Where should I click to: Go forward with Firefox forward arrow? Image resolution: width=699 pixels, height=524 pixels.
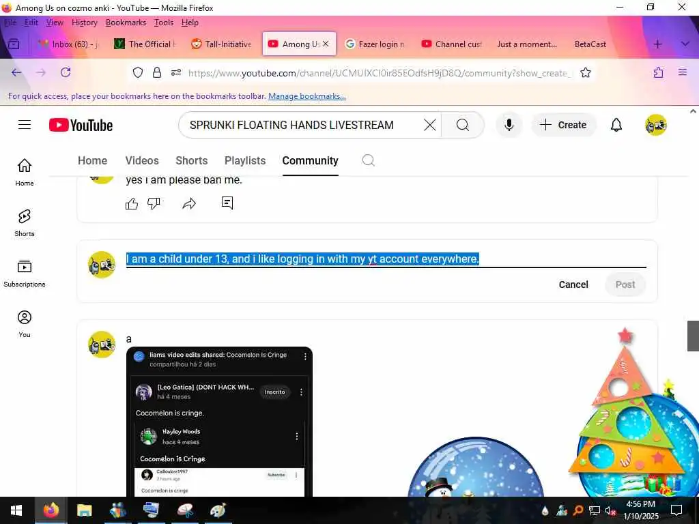coord(41,72)
